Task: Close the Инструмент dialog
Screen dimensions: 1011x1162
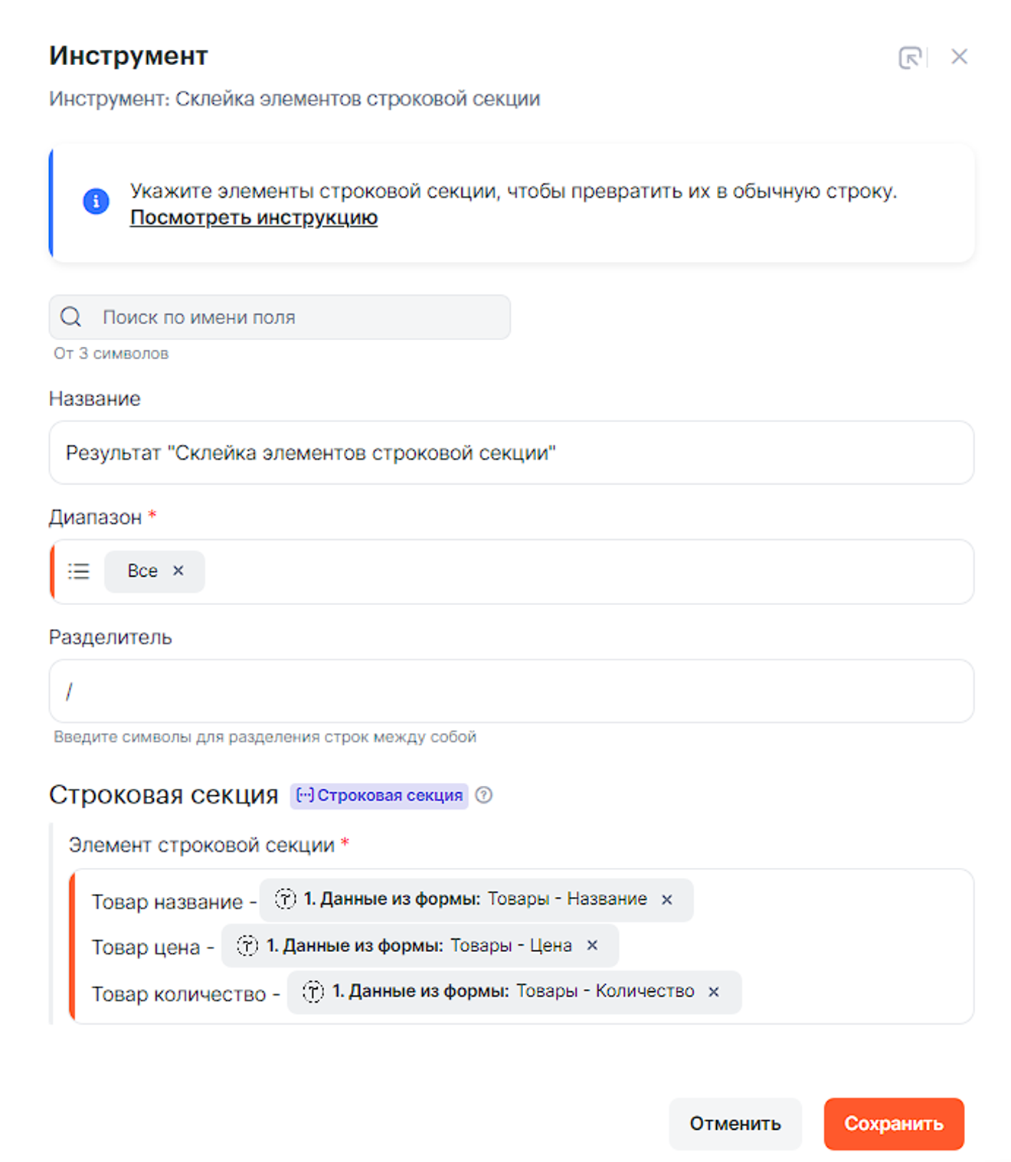Action: (959, 57)
